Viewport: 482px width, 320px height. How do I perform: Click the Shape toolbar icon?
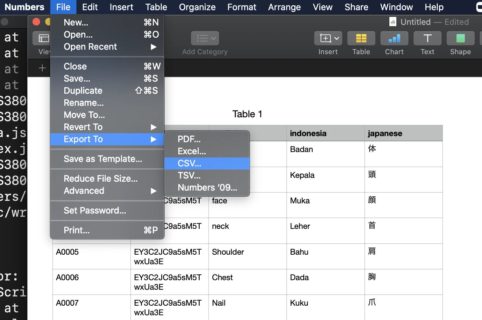pos(460,39)
